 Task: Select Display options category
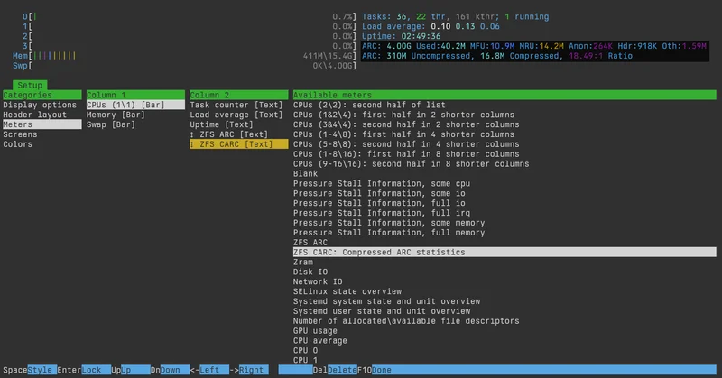40,105
